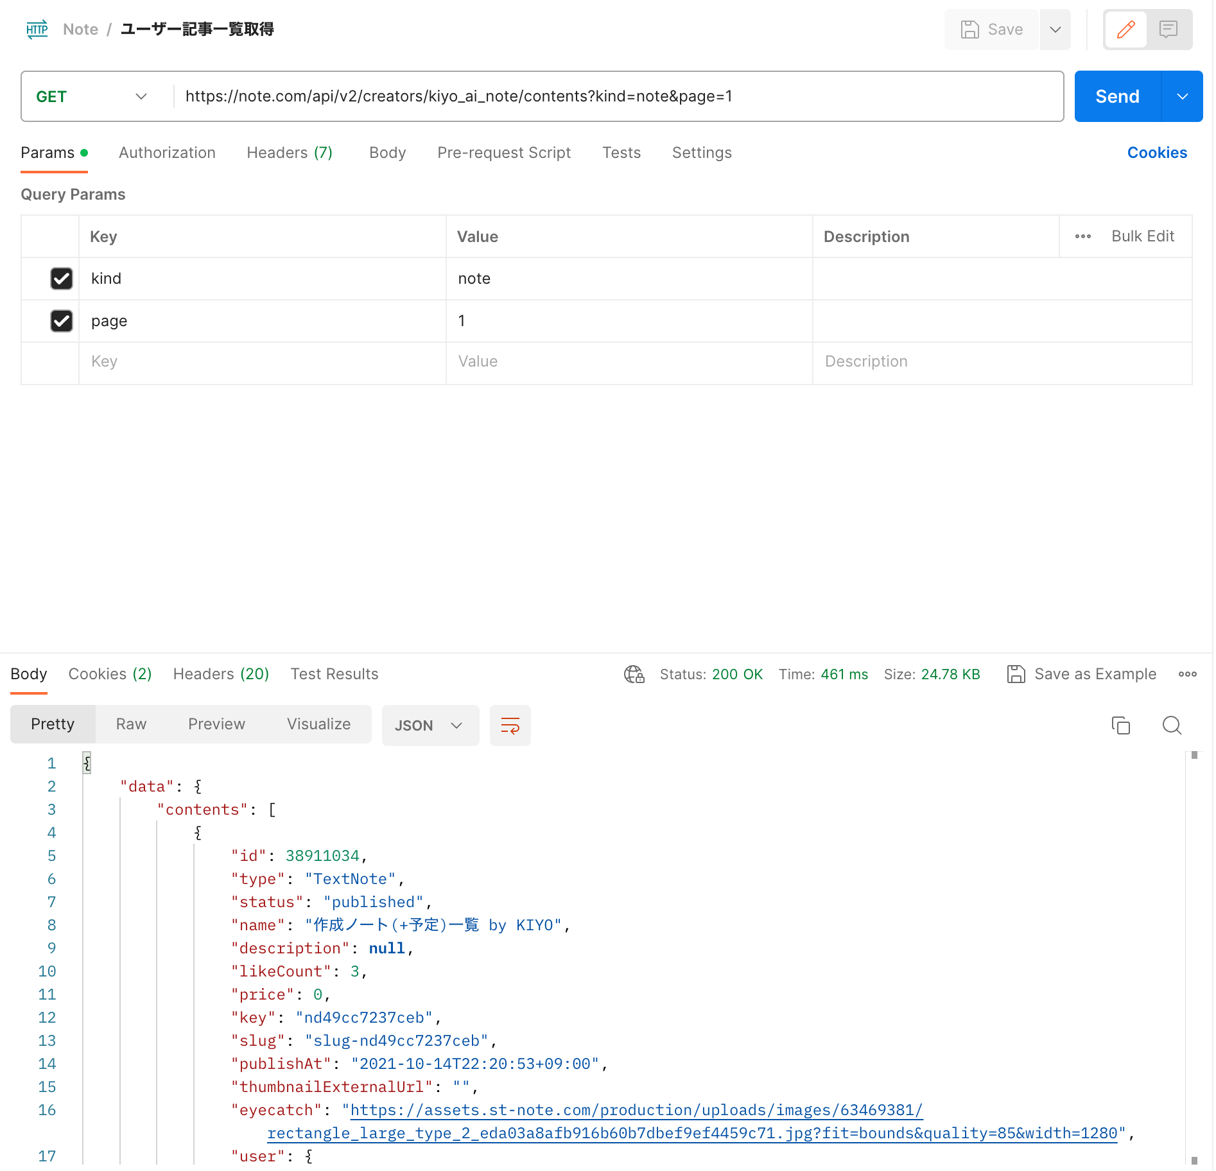This screenshot has width=1216, height=1171.
Task: Open query params column options ellipsis
Action: click(1083, 236)
